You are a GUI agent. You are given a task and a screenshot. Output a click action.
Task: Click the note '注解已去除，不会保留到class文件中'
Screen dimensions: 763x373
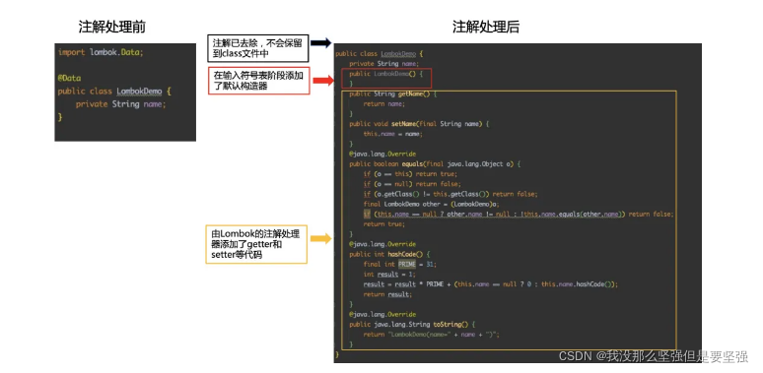click(257, 48)
